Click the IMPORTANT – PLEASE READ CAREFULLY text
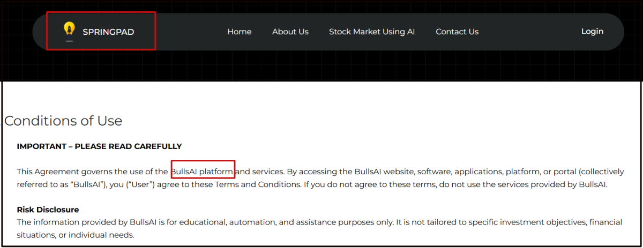643x248 pixels. pos(99,146)
